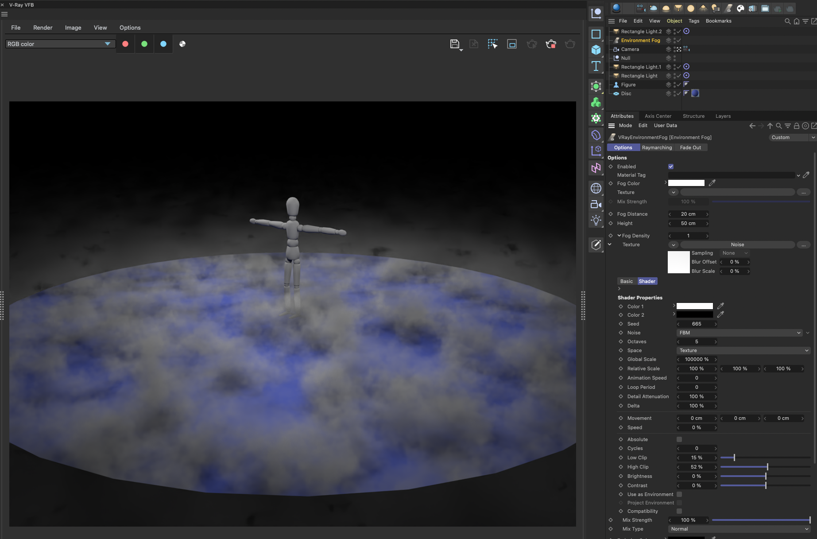Select Environment Fog in the object tree
817x539 pixels.
tap(640, 40)
